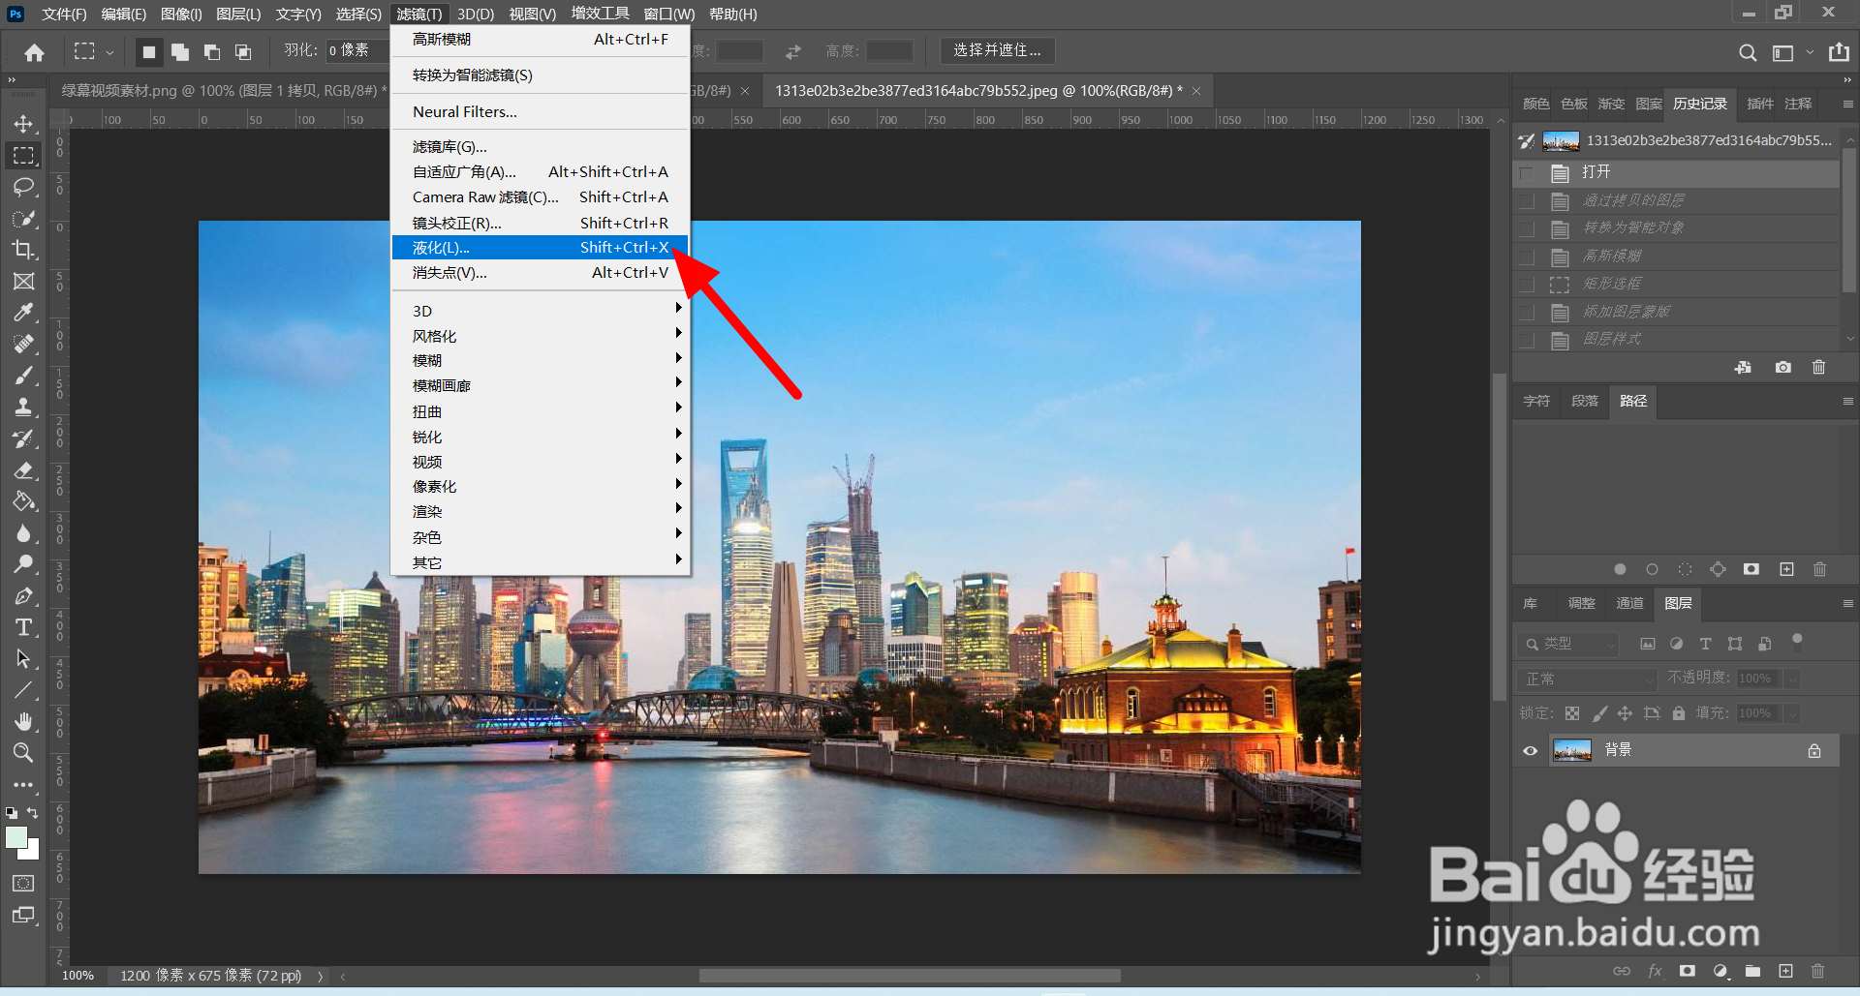The width and height of the screenshot is (1860, 996).
Task: Choose Neural Filters... menu item
Action: 540,111
